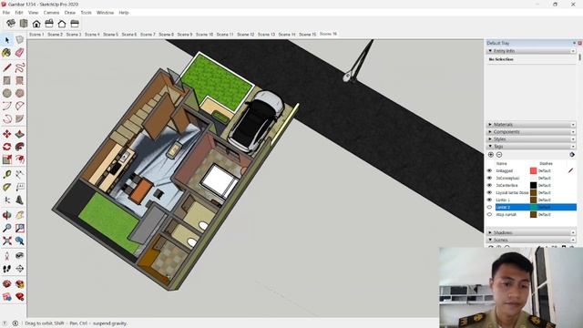Remove tag with the minus button
This screenshot has width=583, height=328.
(499, 155)
